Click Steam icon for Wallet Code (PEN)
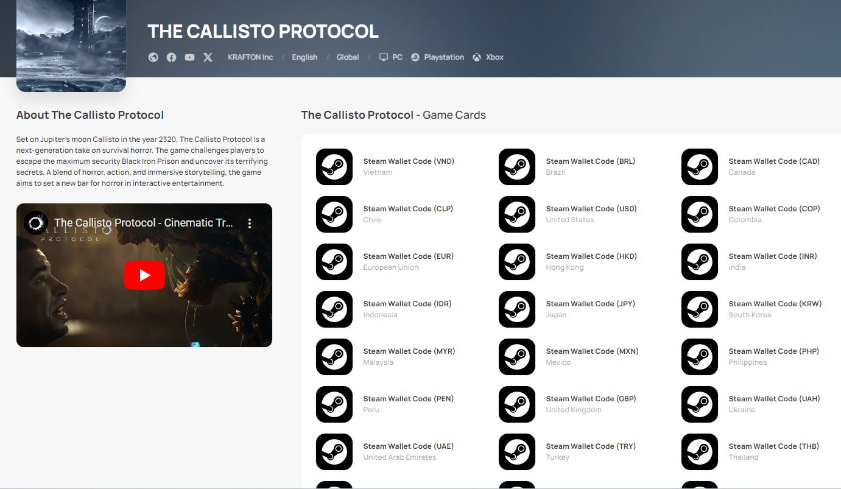This screenshot has height=489, width=841. [334, 404]
